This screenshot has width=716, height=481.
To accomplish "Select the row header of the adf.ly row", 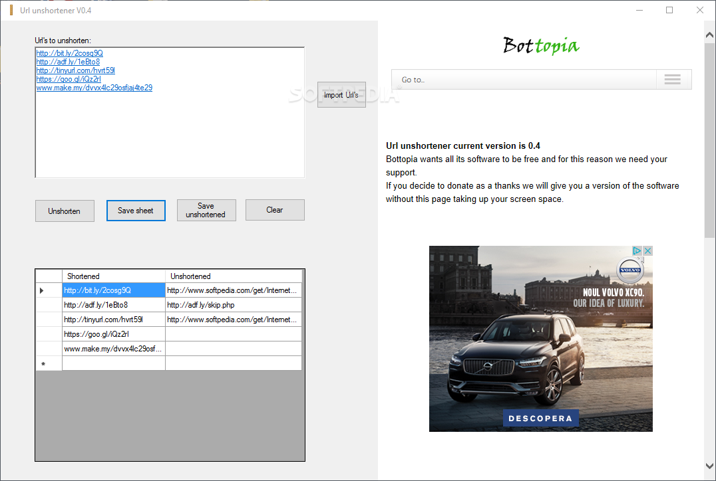I will tap(49, 305).
